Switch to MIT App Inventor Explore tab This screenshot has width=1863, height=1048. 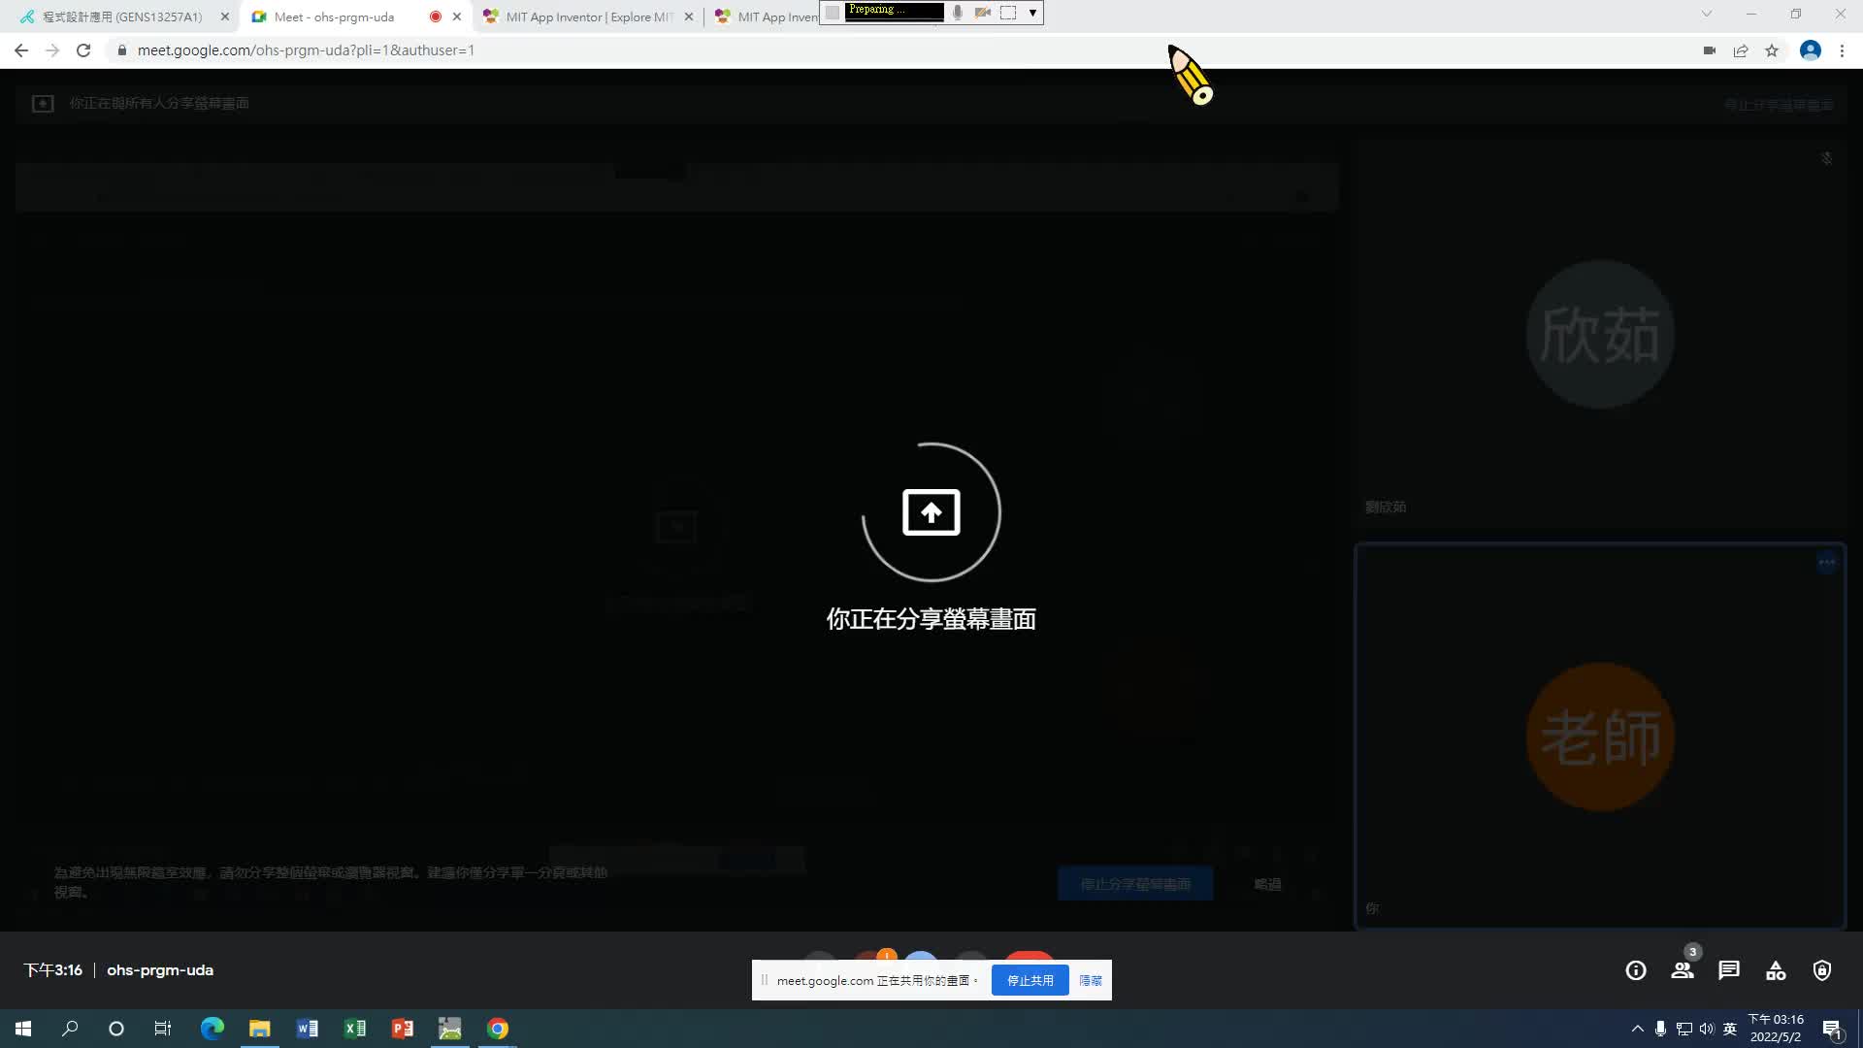[x=587, y=16]
